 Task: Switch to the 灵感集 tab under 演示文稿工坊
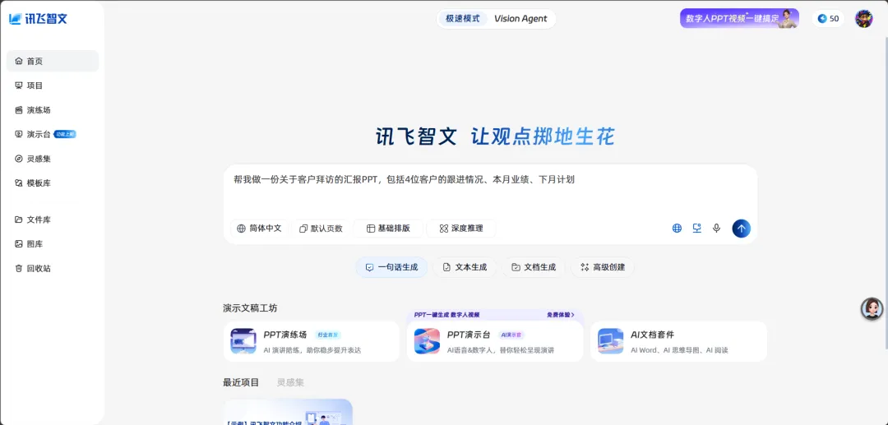pyautogui.click(x=290, y=382)
